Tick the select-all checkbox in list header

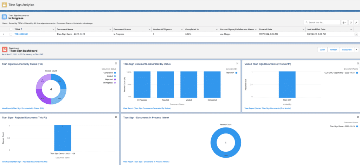tap(11, 29)
